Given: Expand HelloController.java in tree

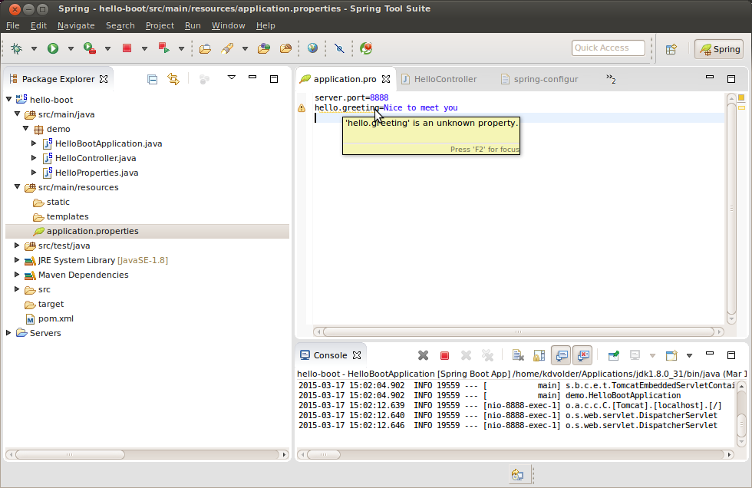Looking at the screenshot, I should [34, 158].
